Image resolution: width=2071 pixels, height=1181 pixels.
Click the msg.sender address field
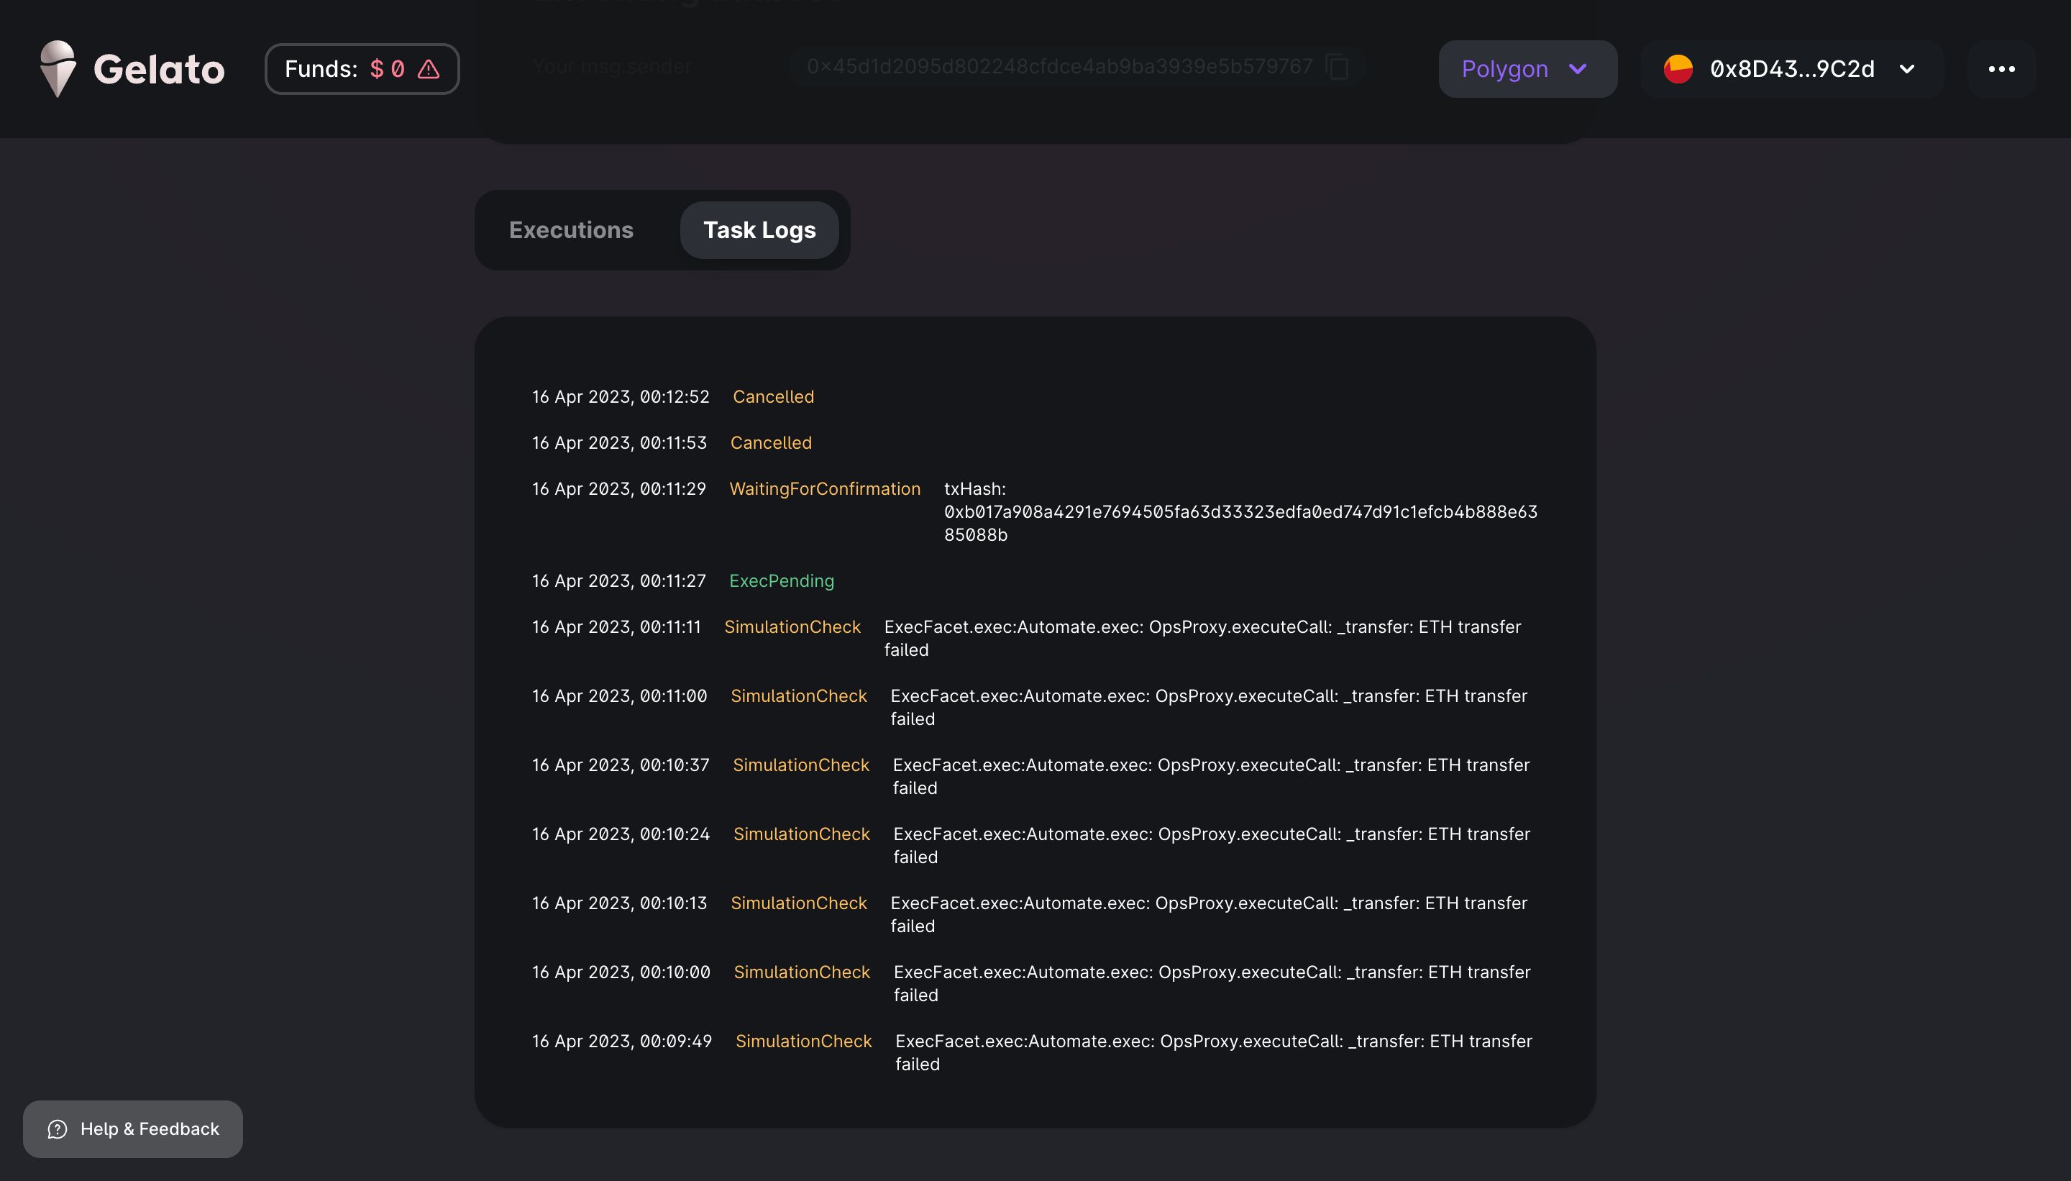[1076, 66]
